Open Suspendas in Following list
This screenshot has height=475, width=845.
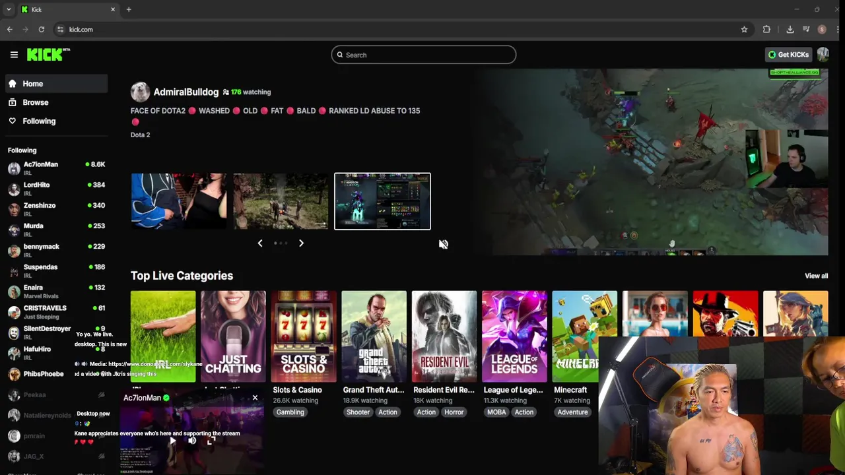[x=56, y=270]
